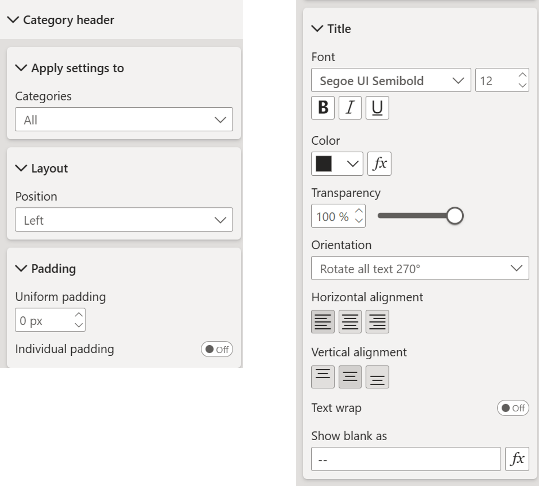Open the Position dropdown showing Left

coord(124,220)
